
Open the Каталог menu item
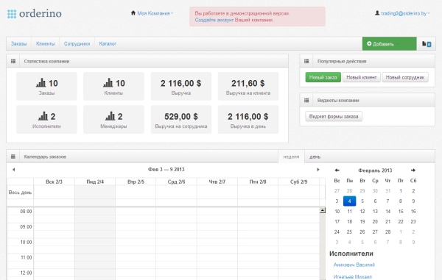(x=108, y=43)
